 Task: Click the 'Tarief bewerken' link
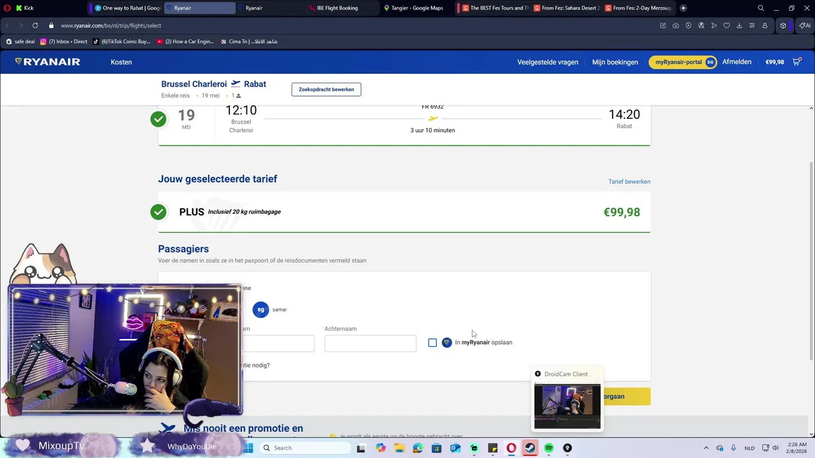click(x=629, y=182)
